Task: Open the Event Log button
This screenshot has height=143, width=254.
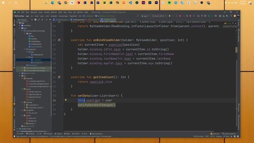Action: click(215, 134)
